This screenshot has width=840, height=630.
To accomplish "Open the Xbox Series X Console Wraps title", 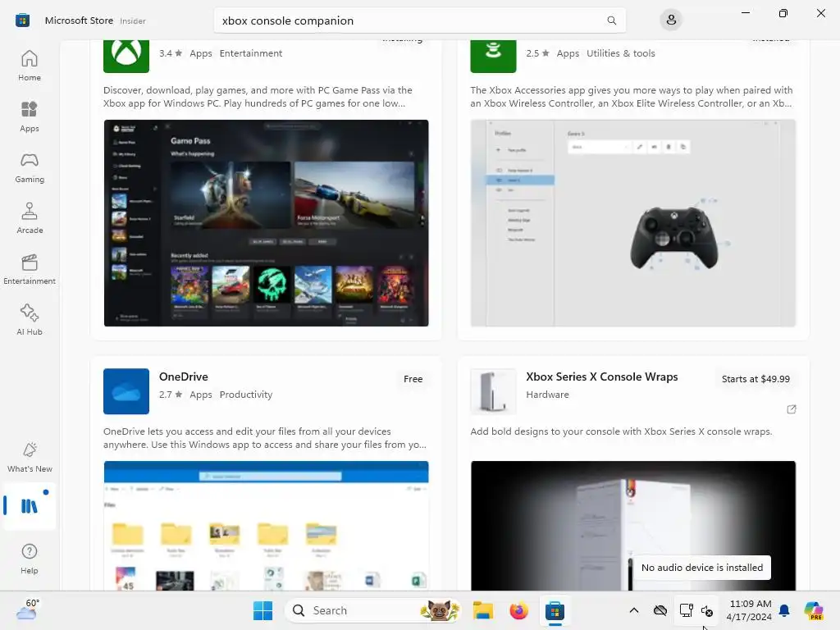I will (x=601, y=377).
